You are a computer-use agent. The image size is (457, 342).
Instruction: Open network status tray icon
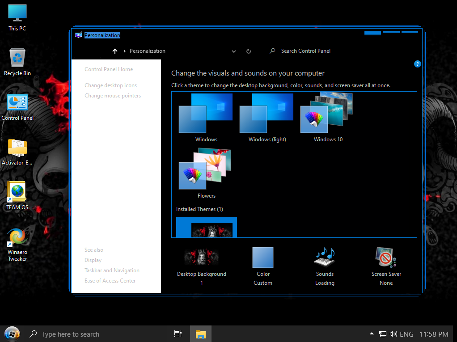(x=382, y=334)
